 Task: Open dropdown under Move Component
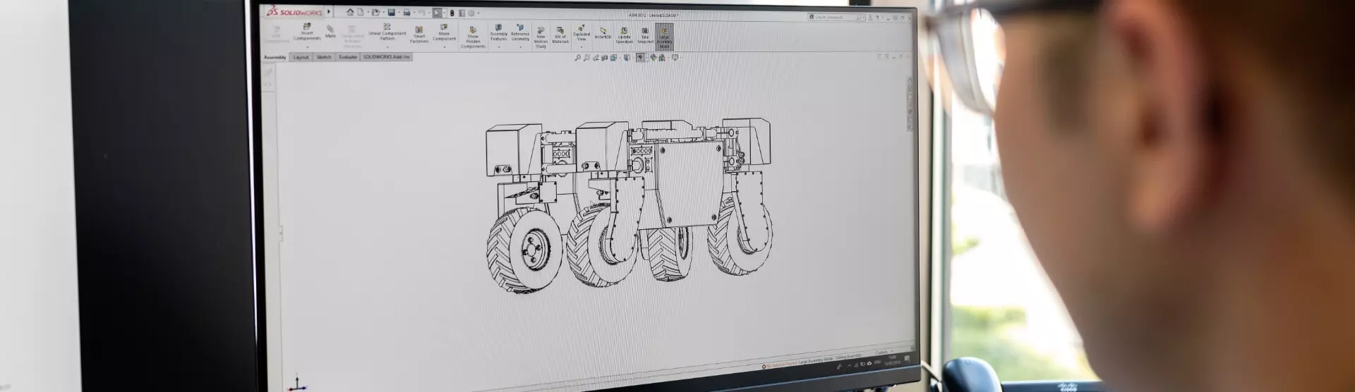click(445, 47)
